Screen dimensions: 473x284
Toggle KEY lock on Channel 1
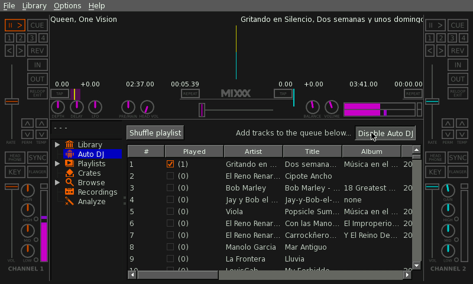[15, 172]
